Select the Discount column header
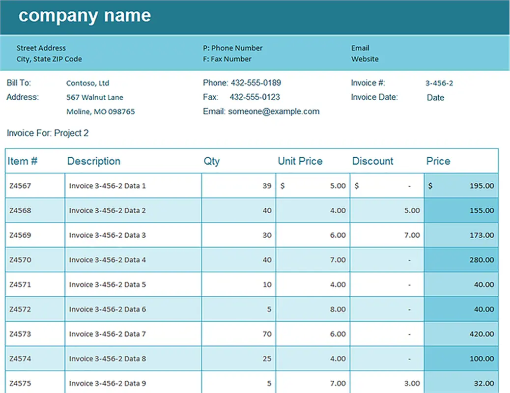 372,161
